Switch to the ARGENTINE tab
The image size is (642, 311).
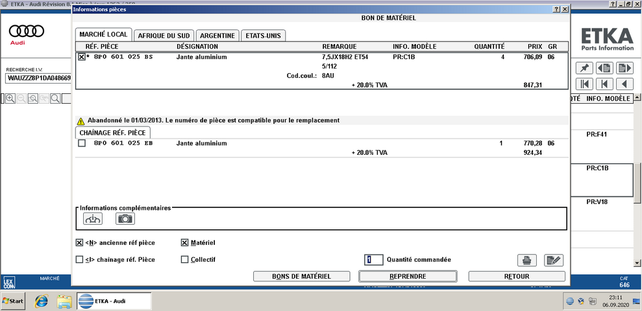tap(217, 36)
